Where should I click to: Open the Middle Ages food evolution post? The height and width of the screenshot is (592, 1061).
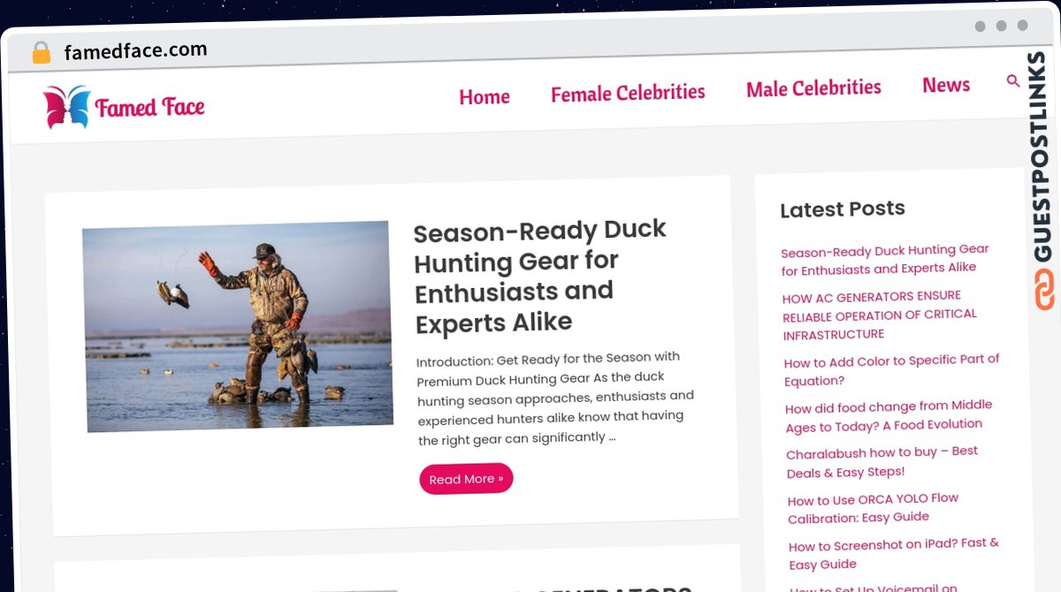[889, 415]
